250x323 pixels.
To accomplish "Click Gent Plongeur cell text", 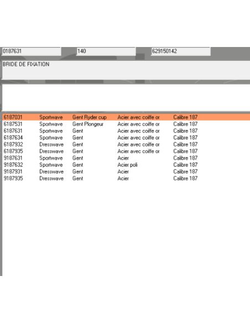I will pyautogui.click(x=88, y=124).
